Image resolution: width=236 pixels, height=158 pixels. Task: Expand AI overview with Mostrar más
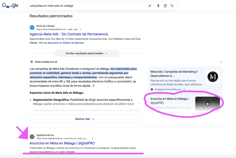[85, 119]
